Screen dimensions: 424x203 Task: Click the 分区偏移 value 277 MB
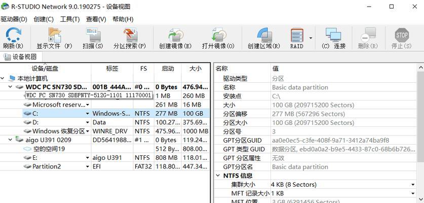point(309,114)
